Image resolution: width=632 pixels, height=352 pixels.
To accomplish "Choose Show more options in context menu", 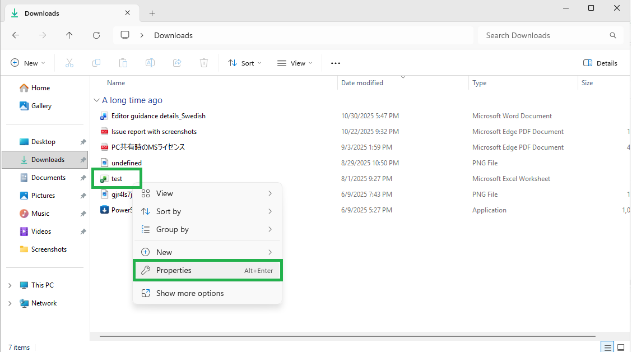I will 207,294.
